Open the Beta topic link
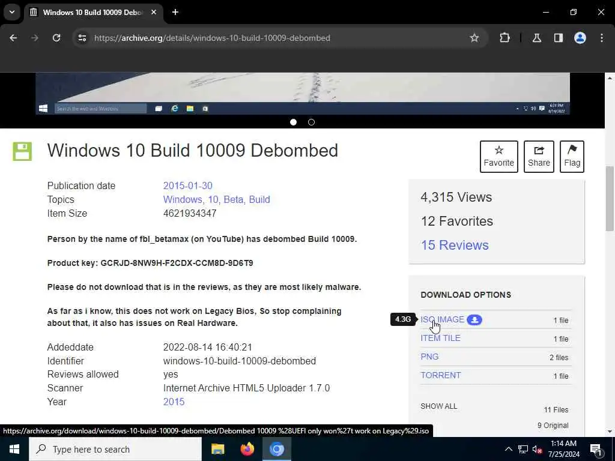Image resolution: width=615 pixels, height=461 pixels. point(234,199)
